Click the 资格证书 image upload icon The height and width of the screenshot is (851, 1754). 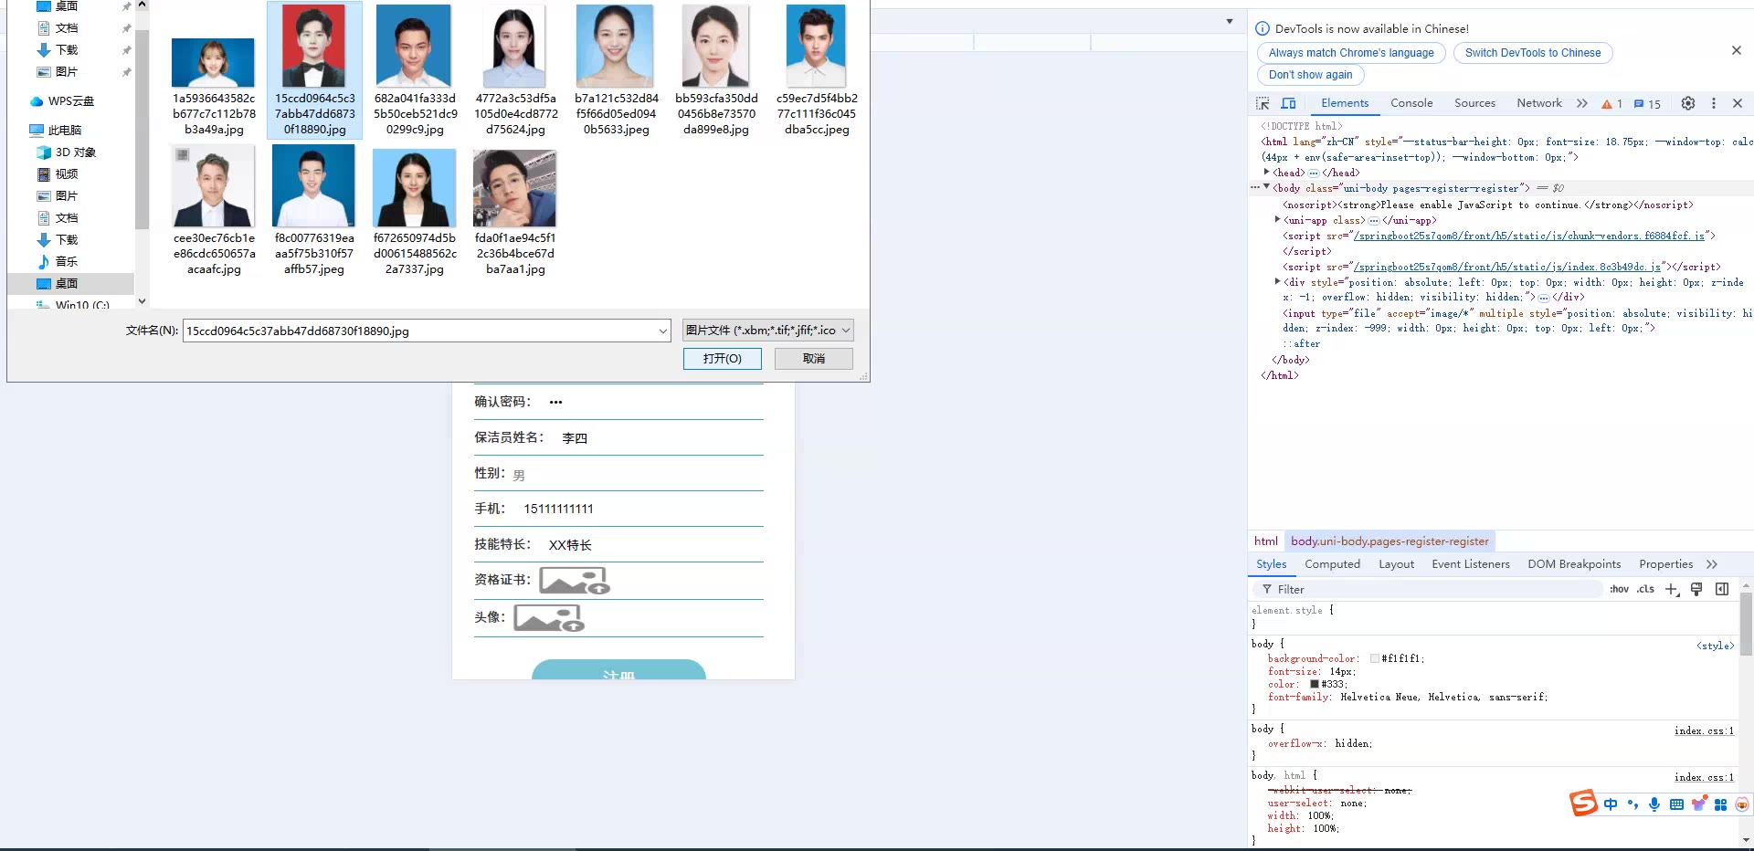(574, 581)
